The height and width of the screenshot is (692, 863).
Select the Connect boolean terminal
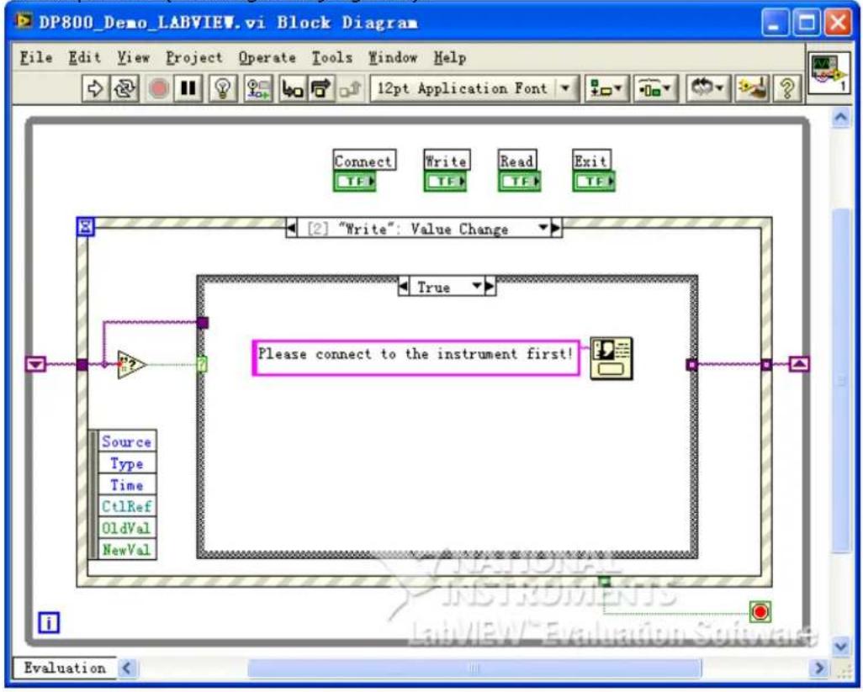[x=354, y=182]
